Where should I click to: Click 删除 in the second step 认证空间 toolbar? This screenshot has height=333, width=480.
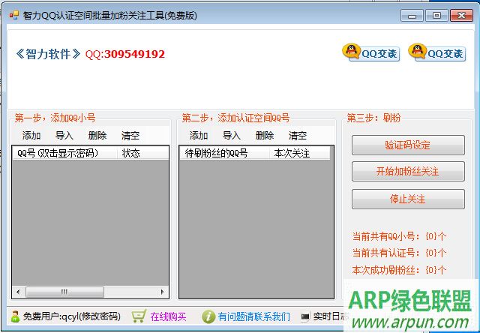tap(265, 135)
